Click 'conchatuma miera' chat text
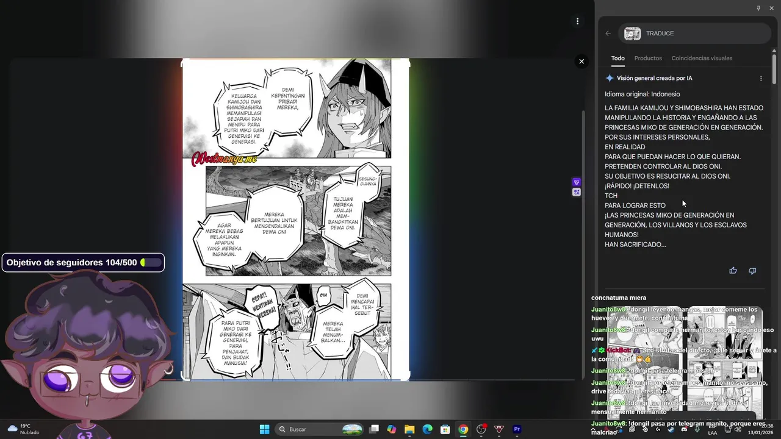 click(x=619, y=298)
